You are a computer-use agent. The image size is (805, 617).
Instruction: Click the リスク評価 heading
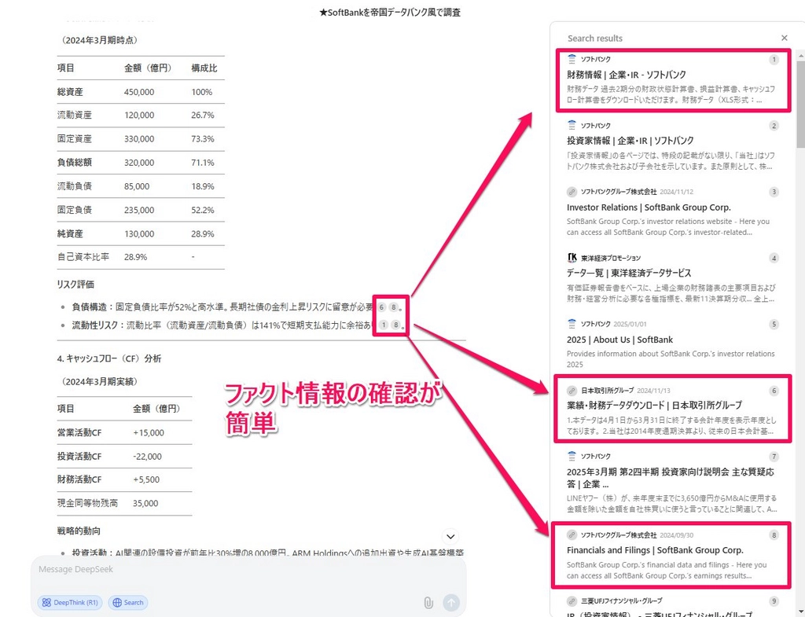pos(75,285)
